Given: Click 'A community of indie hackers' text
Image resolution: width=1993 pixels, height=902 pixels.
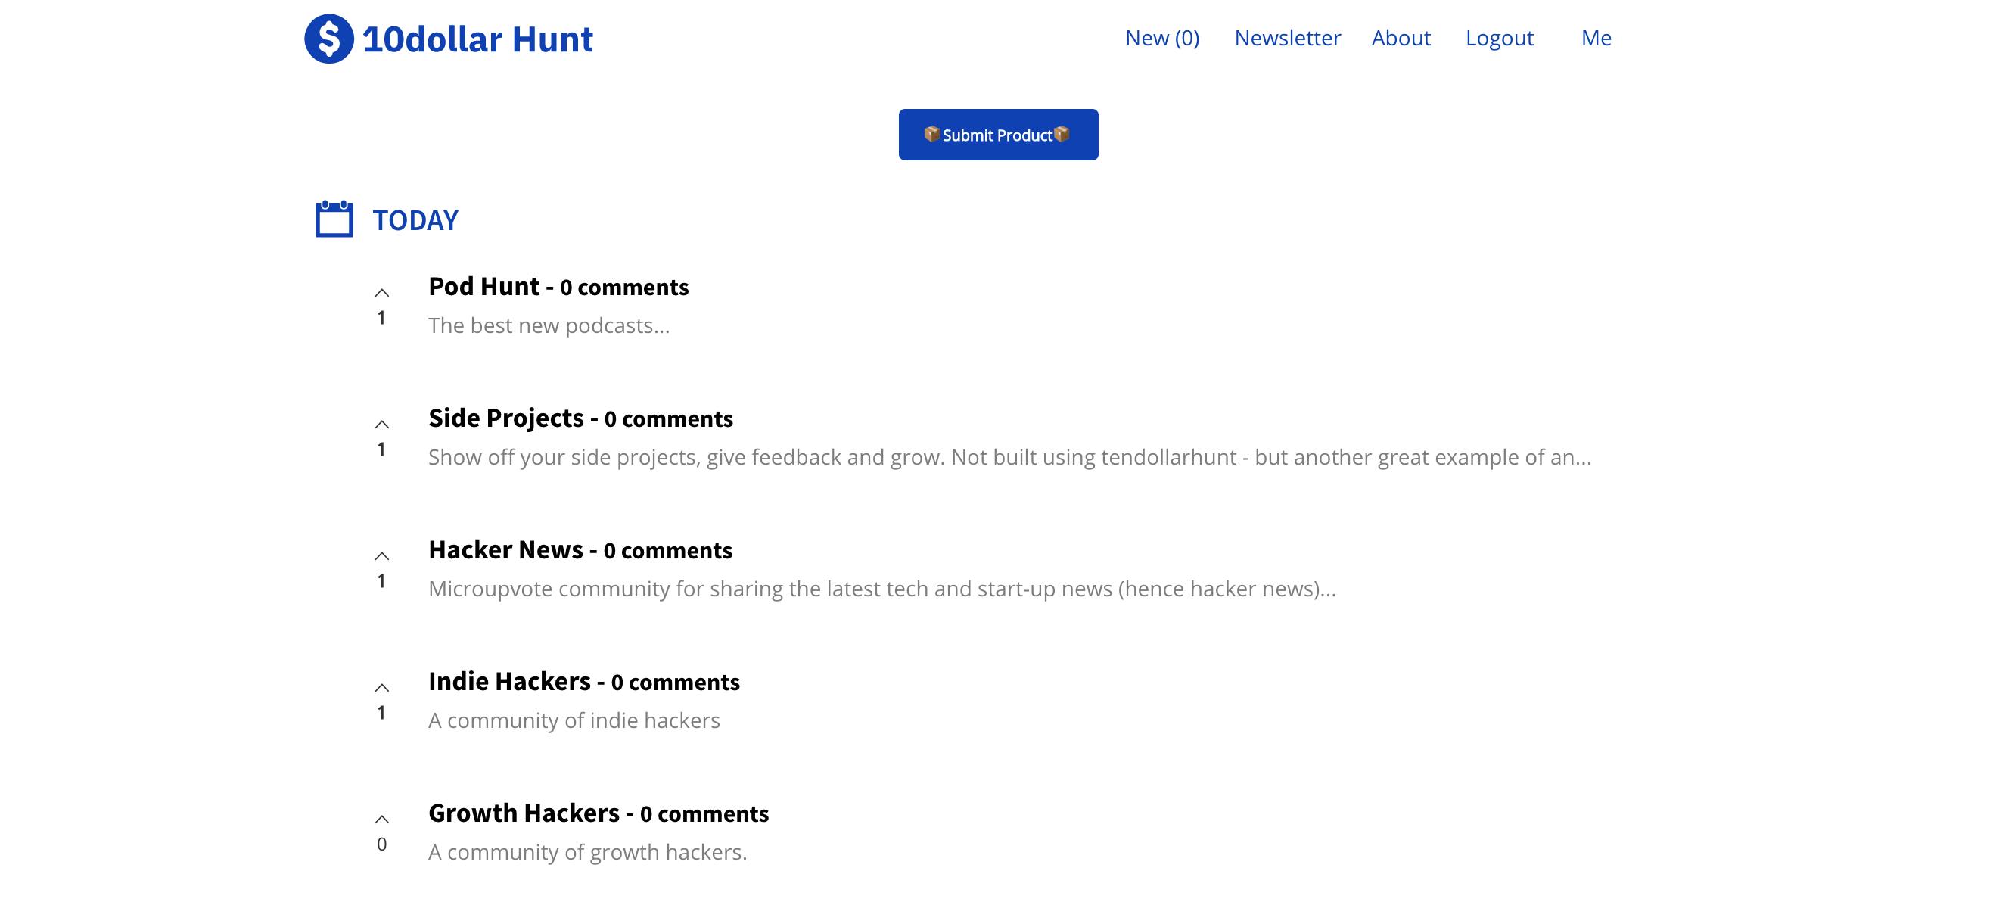Looking at the screenshot, I should tap(574, 720).
